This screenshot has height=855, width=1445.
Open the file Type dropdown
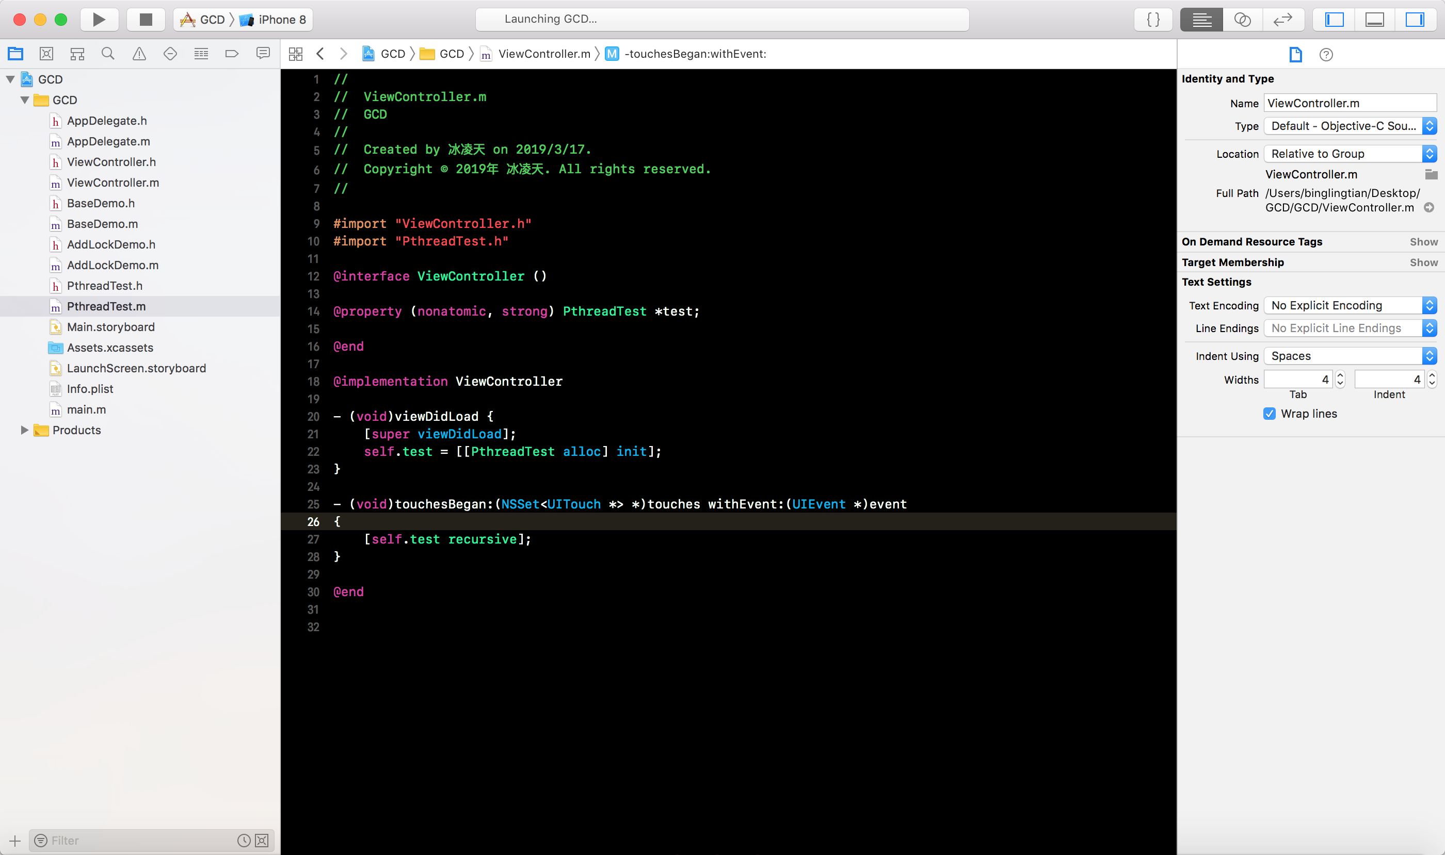[x=1350, y=126]
